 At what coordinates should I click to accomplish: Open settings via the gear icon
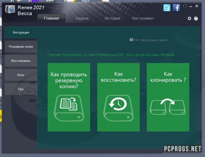(x=189, y=19)
